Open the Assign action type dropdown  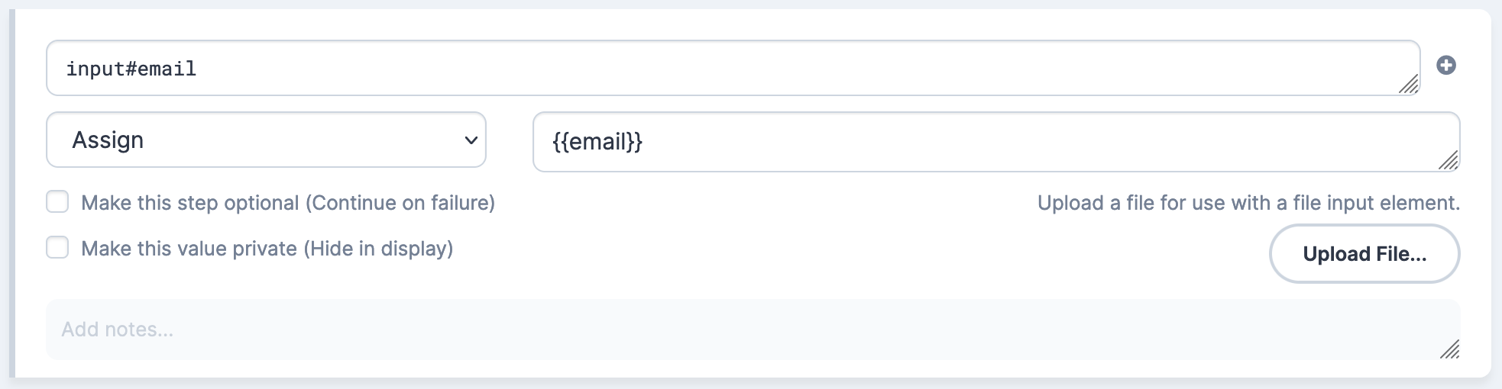click(266, 140)
